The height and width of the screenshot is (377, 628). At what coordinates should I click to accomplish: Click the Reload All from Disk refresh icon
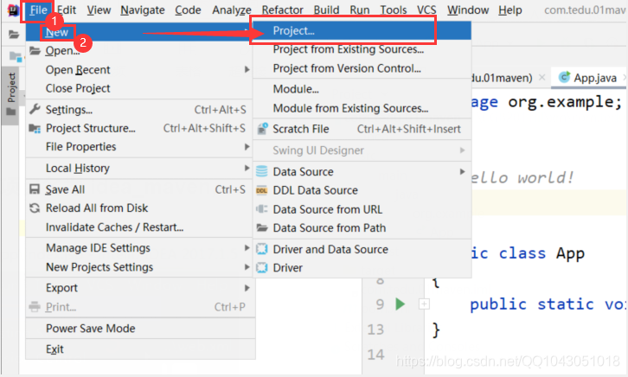pos(35,208)
